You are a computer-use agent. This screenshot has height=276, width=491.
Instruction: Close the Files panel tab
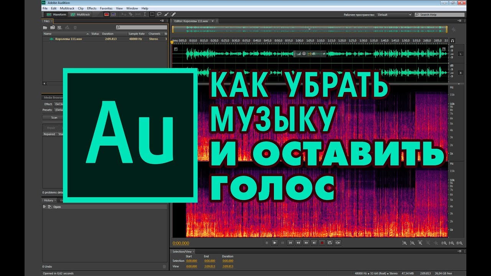coord(52,21)
